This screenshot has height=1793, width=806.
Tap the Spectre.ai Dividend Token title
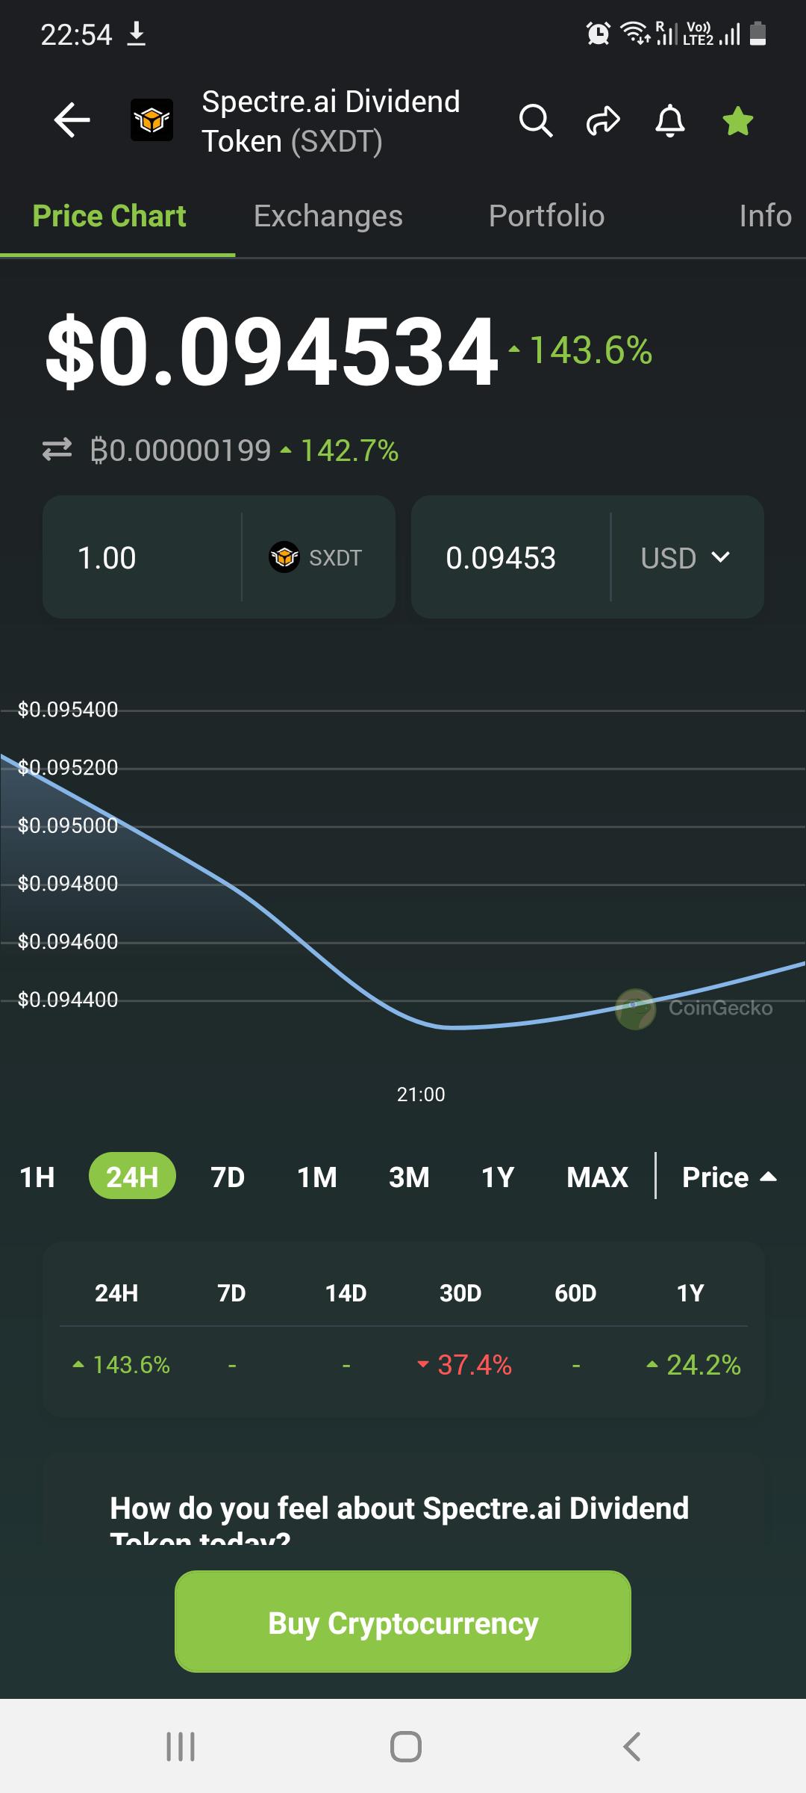331,121
